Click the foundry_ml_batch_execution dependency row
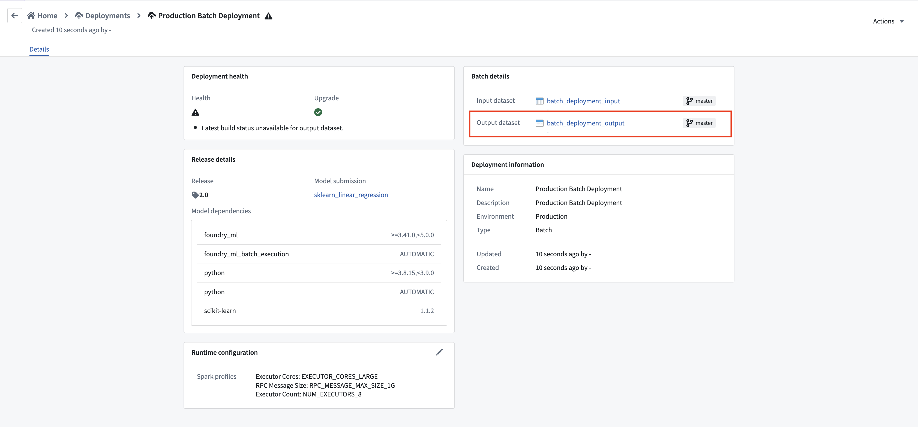Image resolution: width=918 pixels, height=427 pixels. [319, 254]
